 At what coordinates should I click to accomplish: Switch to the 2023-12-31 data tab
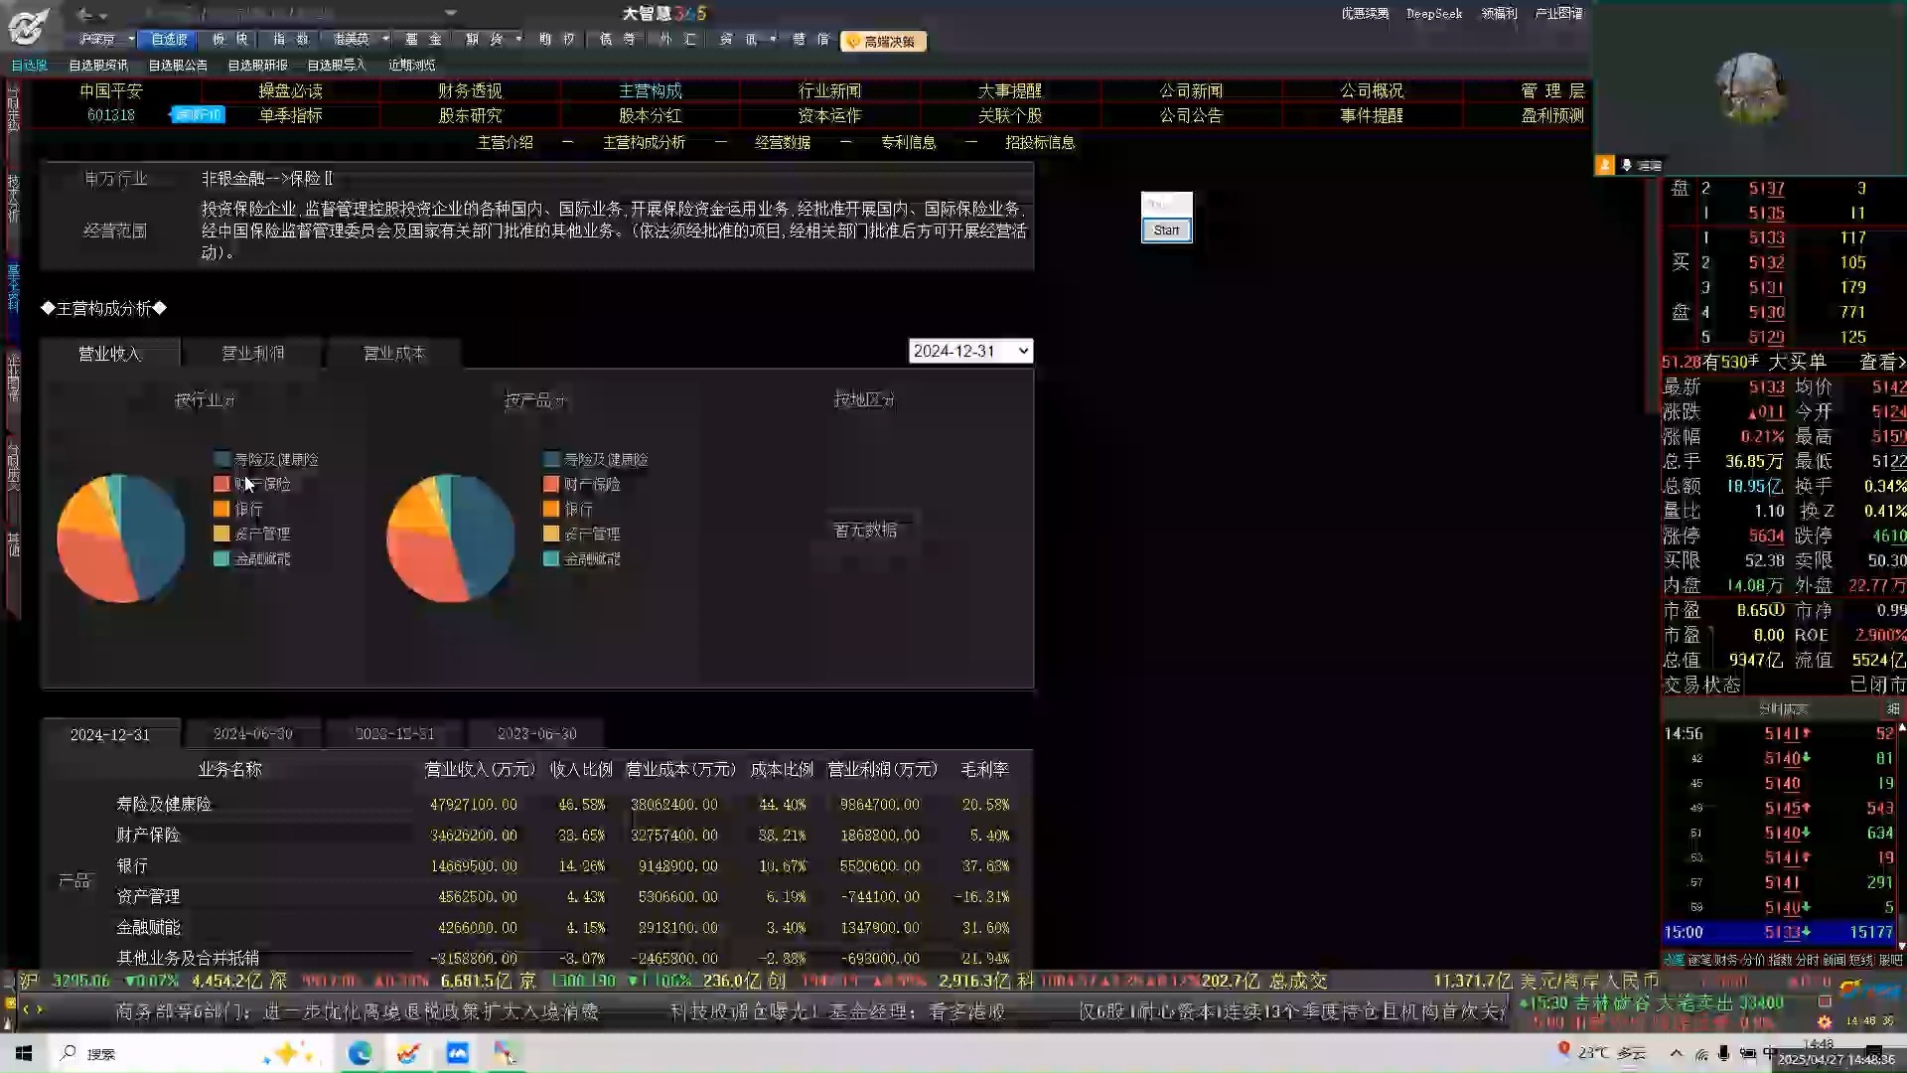click(395, 733)
